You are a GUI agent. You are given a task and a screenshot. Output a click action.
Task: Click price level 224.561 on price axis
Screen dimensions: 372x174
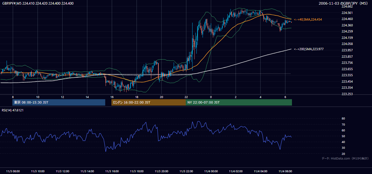347,13
